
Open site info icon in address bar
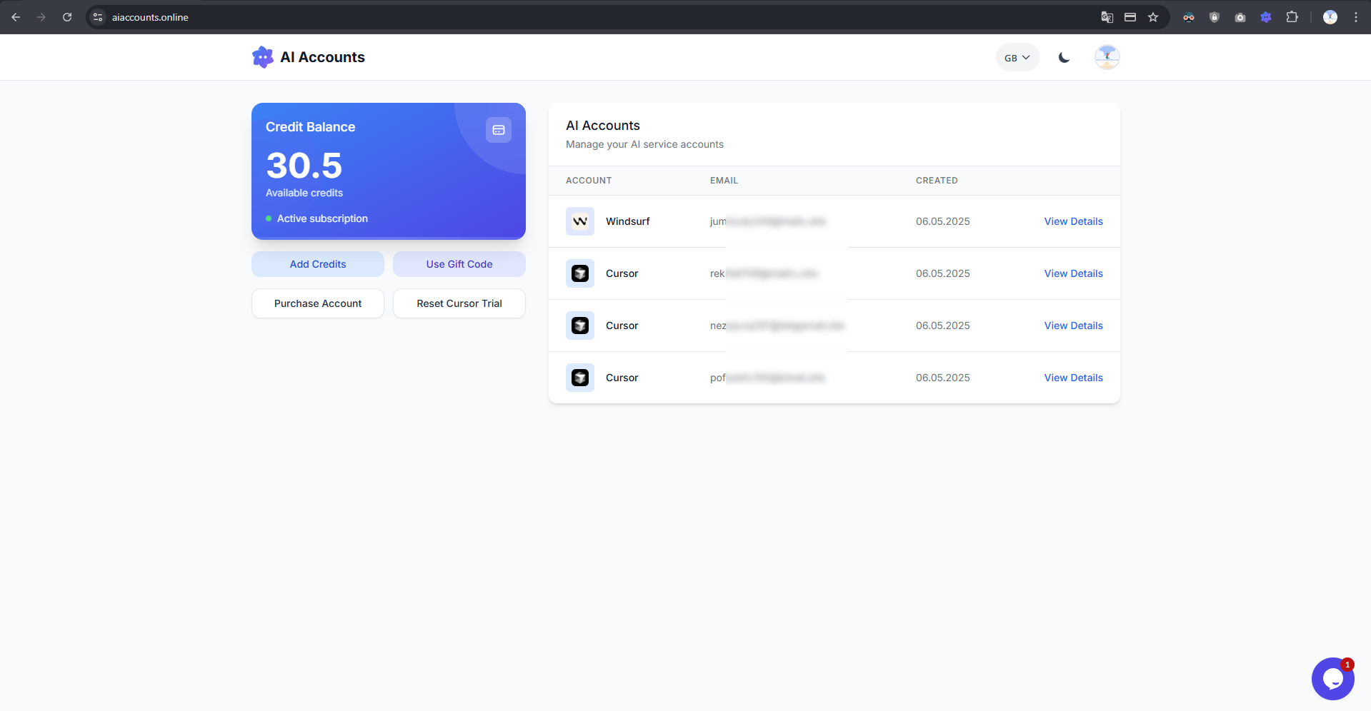(x=99, y=17)
